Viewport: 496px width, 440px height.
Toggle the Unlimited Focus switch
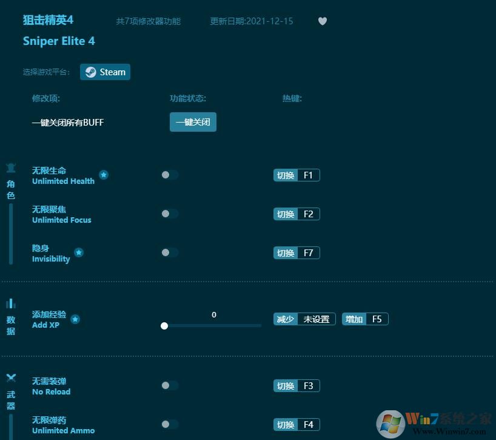pos(170,214)
